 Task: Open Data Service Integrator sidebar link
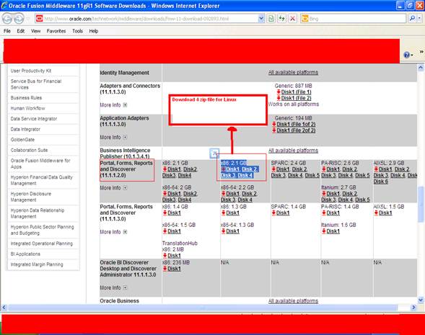pos(34,119)
